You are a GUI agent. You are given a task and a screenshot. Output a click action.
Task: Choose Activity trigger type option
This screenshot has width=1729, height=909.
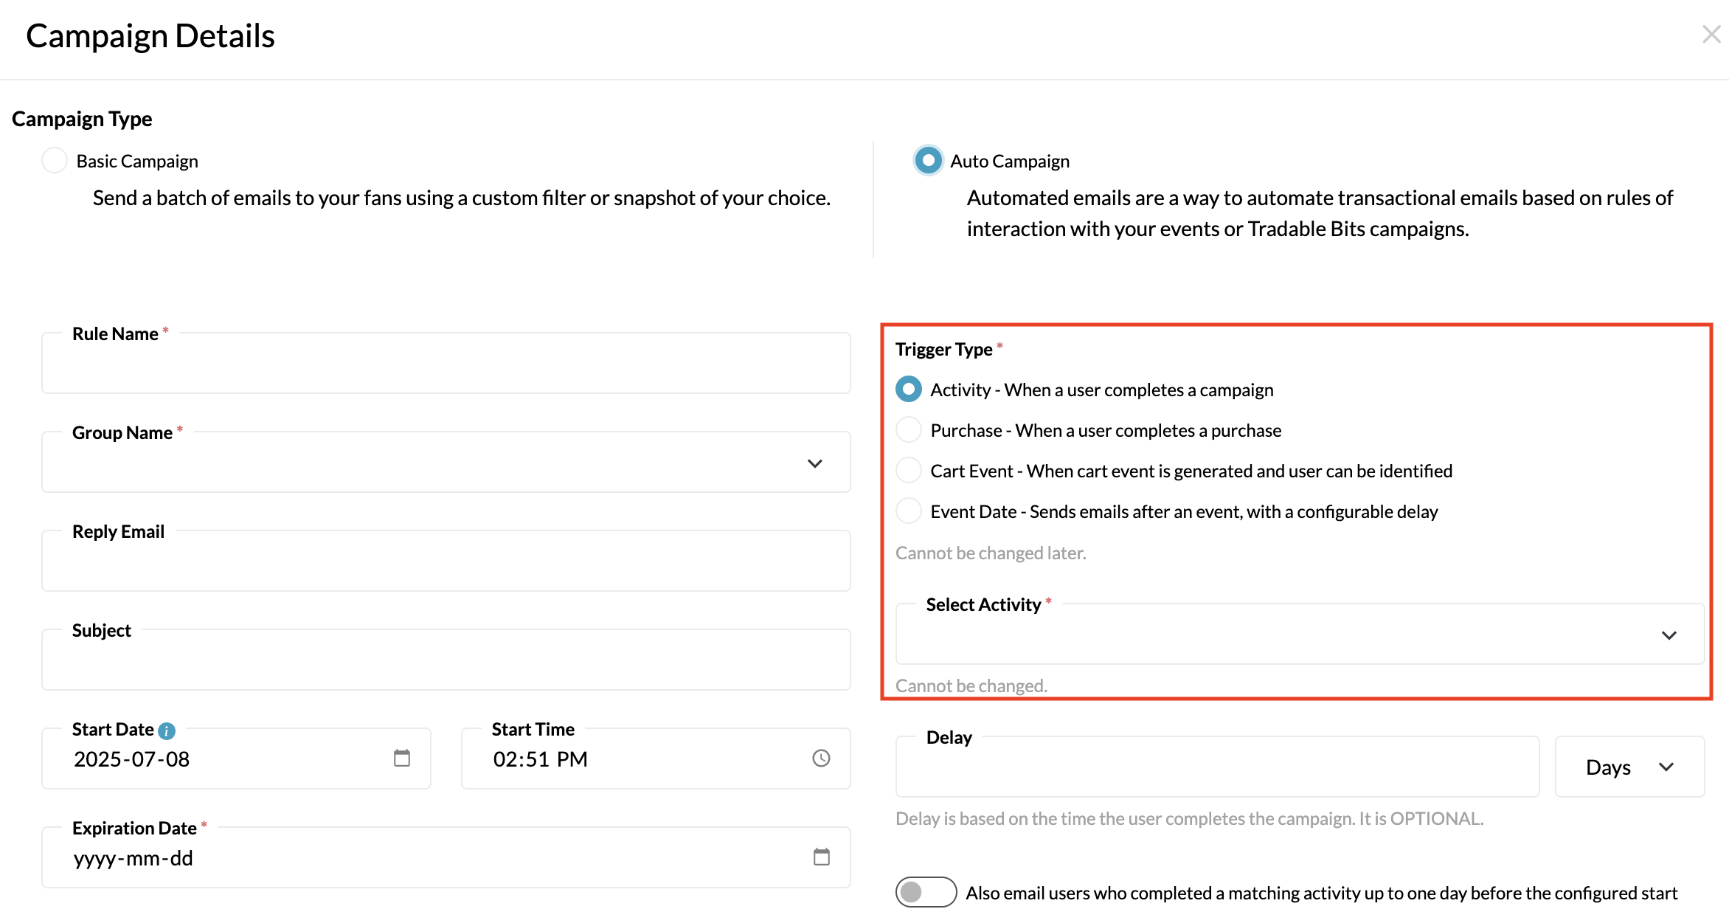[x=909, y=389]
